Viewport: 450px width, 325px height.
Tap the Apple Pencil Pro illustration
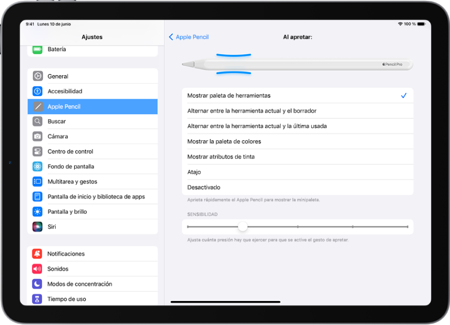[298, 64]
